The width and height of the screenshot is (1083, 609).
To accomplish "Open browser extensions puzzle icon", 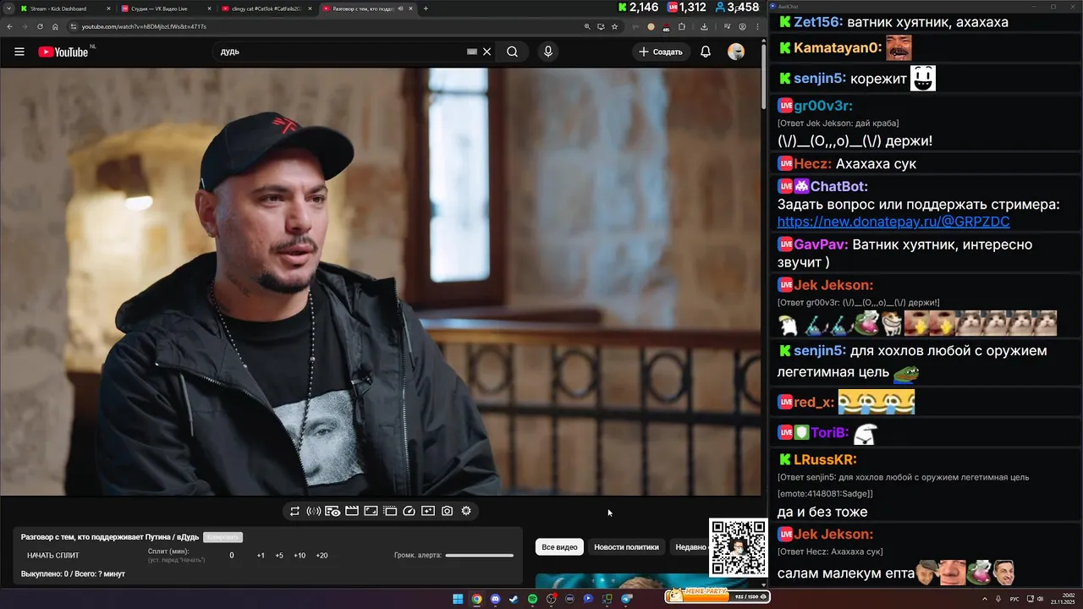I will [x=682, y=26].
